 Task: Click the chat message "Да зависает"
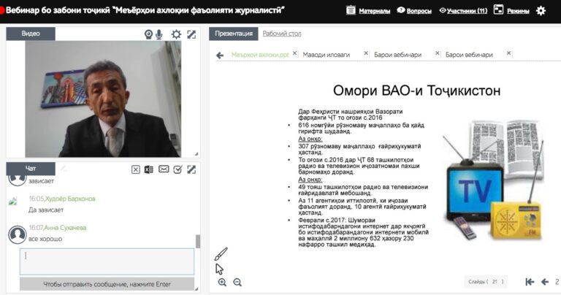point(46,210)
